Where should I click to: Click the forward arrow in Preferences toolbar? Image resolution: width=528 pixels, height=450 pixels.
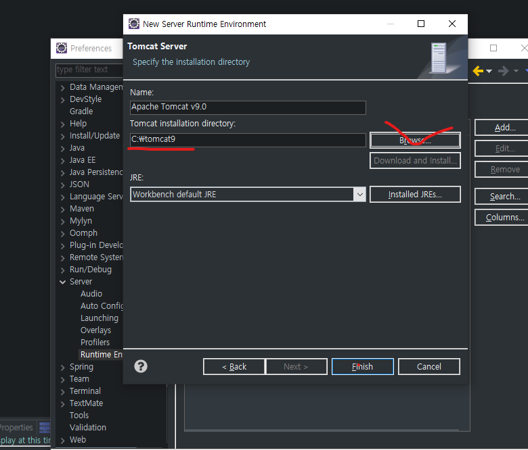click(504, 71)
